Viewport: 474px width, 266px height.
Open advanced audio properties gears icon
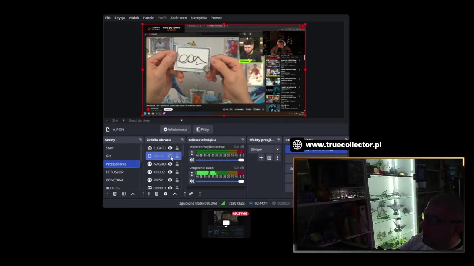(191, 194)
